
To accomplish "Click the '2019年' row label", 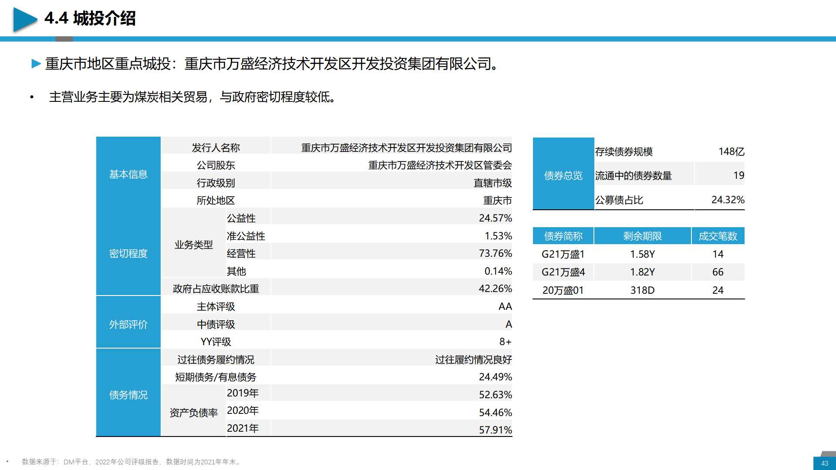I will (243, 393).
